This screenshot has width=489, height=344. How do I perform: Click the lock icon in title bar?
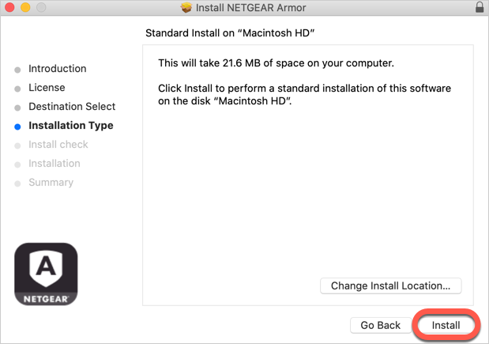(x=480, y=7)
